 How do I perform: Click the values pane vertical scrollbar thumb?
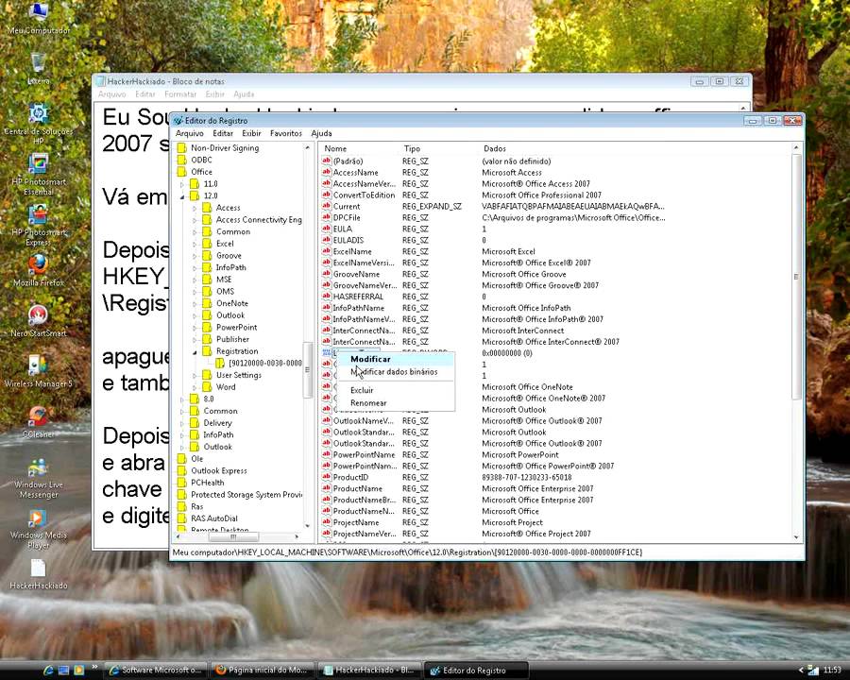tap(796, 277)
